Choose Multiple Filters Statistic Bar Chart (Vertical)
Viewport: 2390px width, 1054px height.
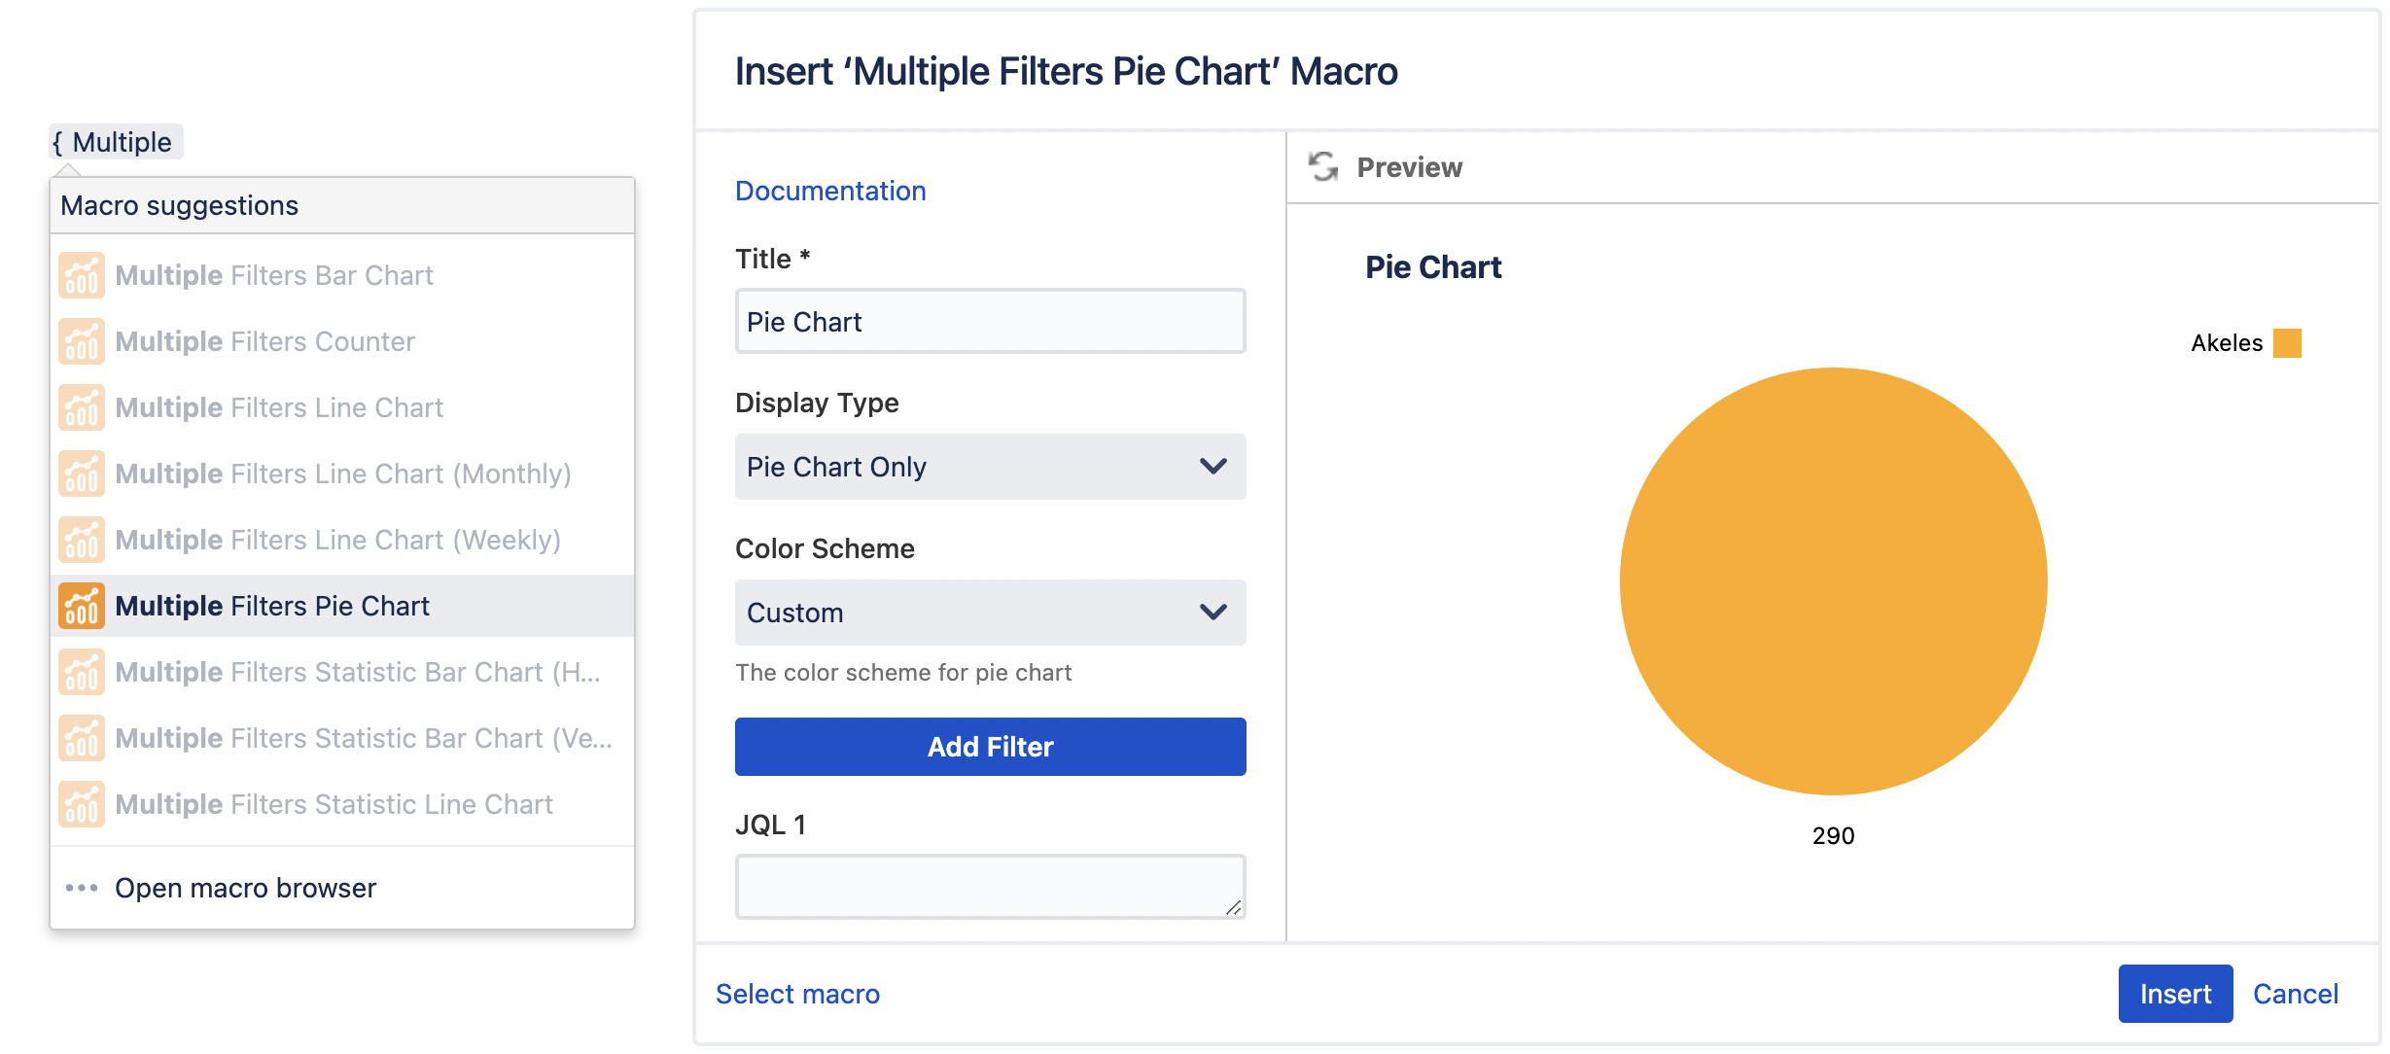(x=81, y=738)
